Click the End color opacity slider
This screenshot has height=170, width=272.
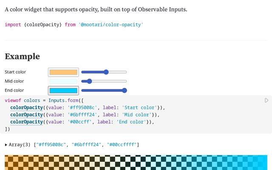click(104, 90)
